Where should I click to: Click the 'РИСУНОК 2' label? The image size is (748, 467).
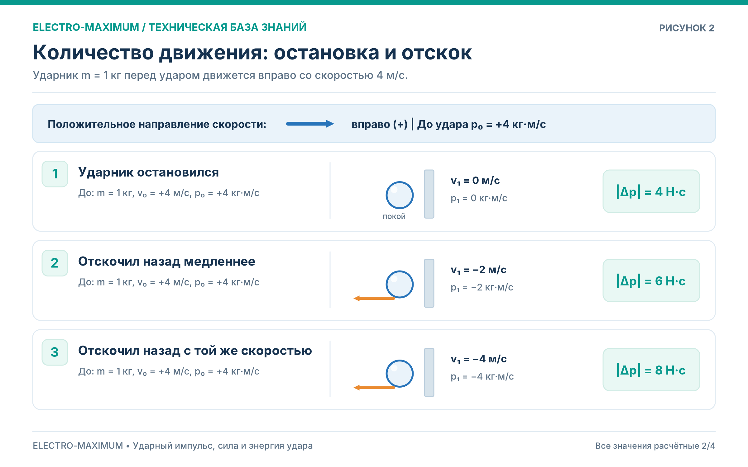click(687, 28)
